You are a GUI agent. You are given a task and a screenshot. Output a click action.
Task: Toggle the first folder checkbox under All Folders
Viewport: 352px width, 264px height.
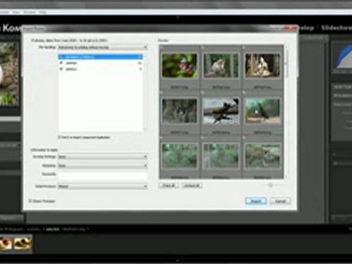(x=61, y=63)
